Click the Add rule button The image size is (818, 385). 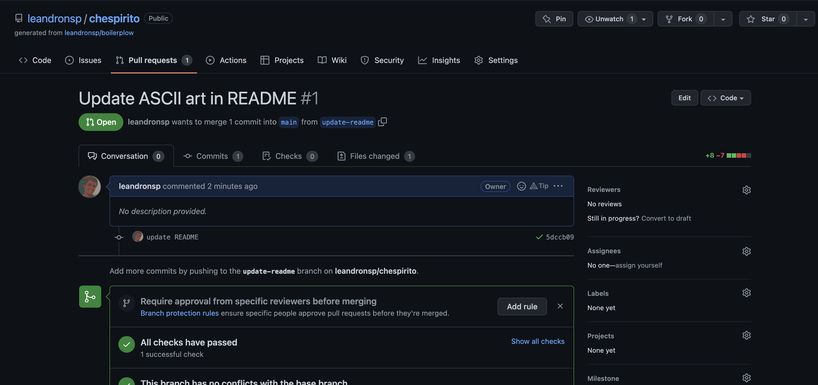tap(522, 306)
